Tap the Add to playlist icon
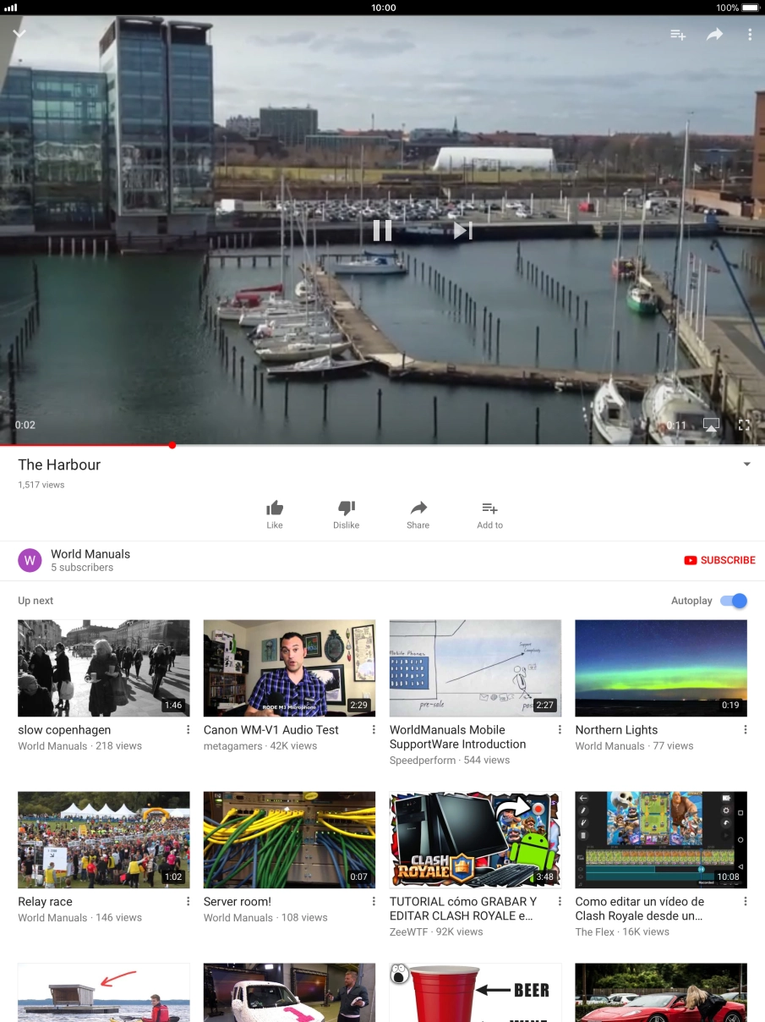Image resolution: width=765 pixels, height=1022 pixels. pos(489,508)
